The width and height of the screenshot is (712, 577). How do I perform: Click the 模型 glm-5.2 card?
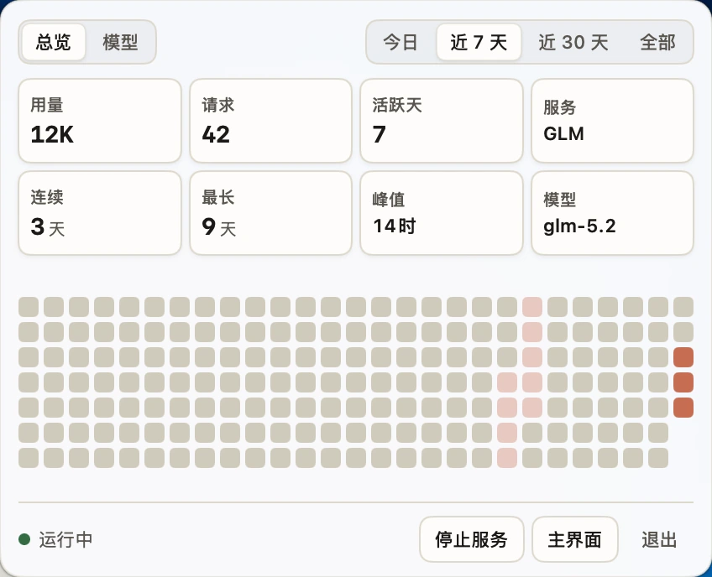coord(612,213)
